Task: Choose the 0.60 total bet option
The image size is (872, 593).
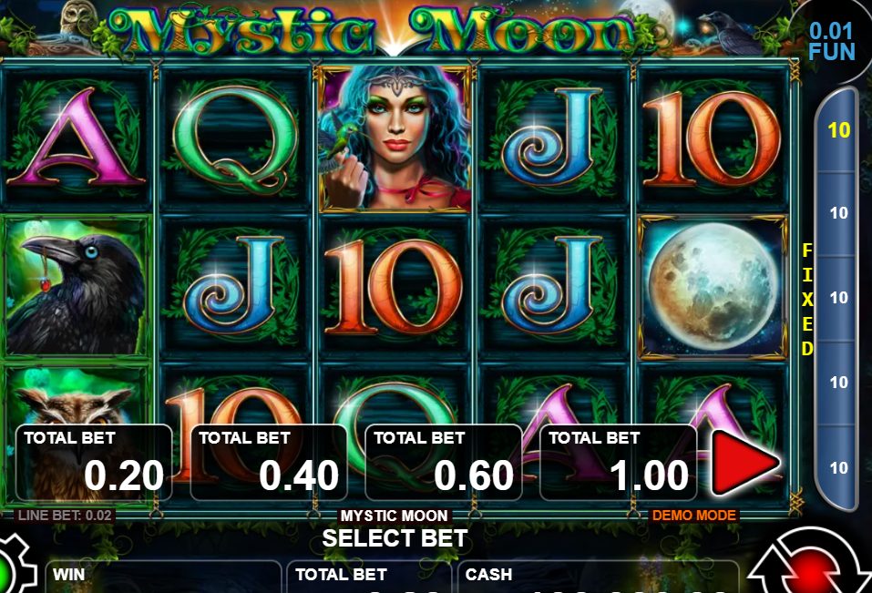Action: click(x=443, y=463)
